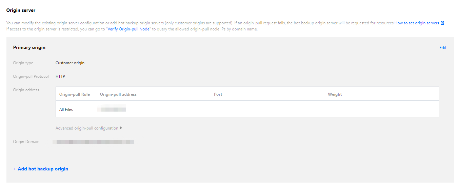Screen dimensions: 458x187
Task: Open the "Verify Origin-pull Node" link
Action: click(x=128, y=29)
